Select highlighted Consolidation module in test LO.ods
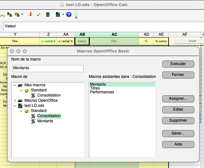Image resolution: width=204 pixels, height=168 pixels. pos(49,116)
